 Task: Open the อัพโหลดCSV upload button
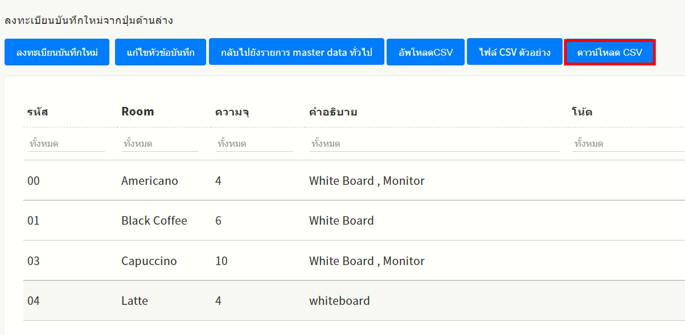tap(425, 52)
